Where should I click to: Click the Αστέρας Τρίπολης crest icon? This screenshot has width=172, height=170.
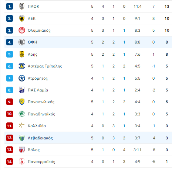coord(22,66)
